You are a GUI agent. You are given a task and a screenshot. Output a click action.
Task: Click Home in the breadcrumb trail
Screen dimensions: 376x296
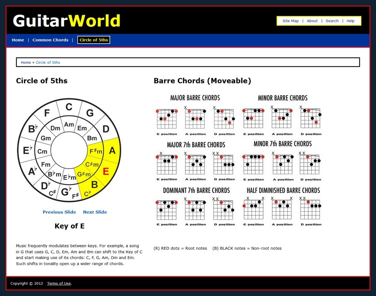coord(26,63)
